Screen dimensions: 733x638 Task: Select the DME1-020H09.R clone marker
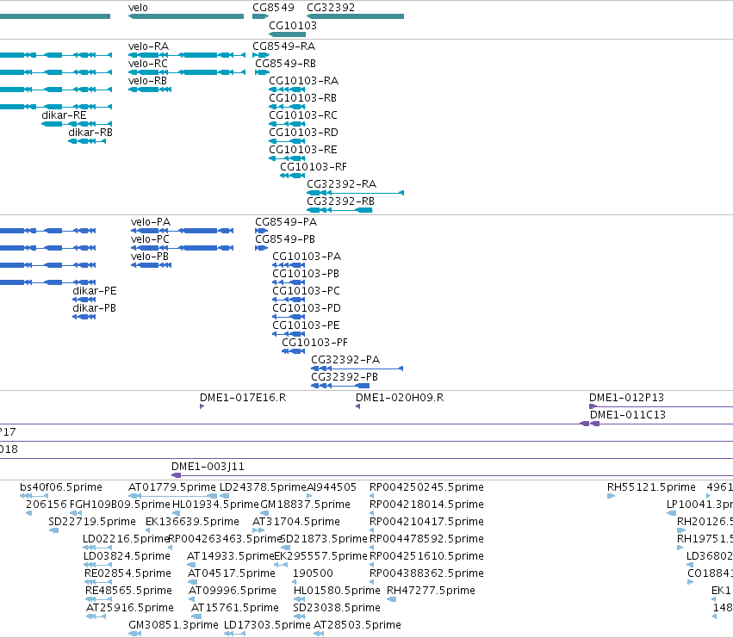click(x=357, y=406)
